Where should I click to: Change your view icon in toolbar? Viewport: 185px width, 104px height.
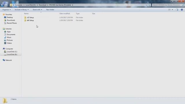pyautogui.click(x=169, y=10)
